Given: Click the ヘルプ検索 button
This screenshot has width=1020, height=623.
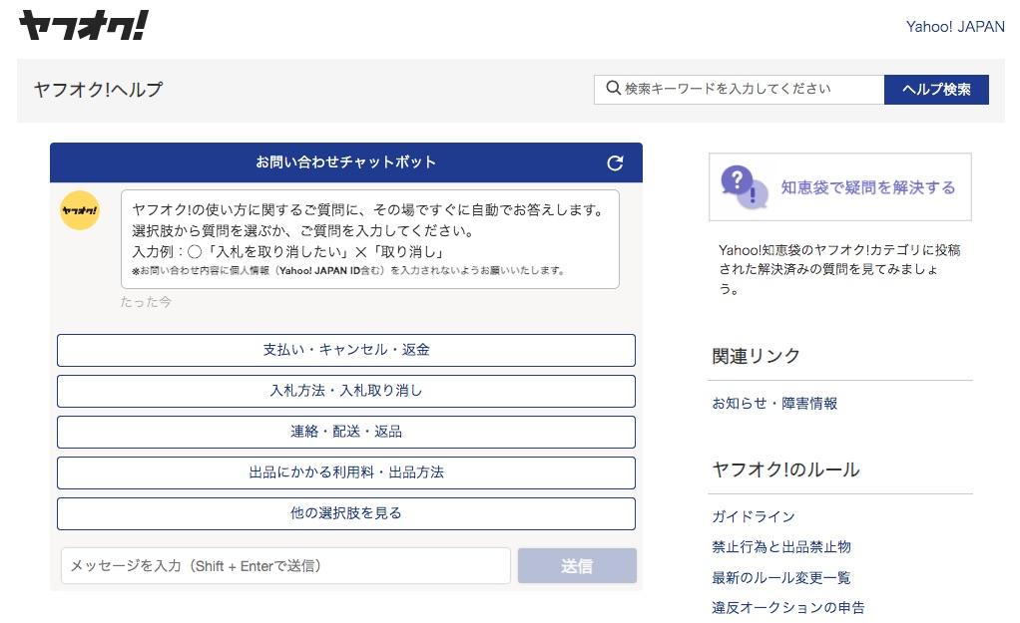Looking at the screenshot, I should pos(936,90).
